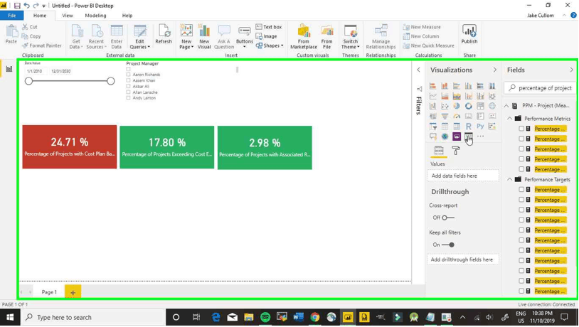This screenshot has height=327, width=579.
Task: Open Report view from left sidebar
Action: point(9,69)
